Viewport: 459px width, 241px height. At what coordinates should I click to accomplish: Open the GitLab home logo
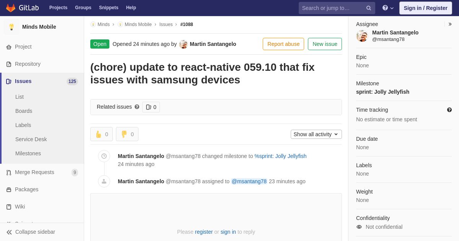click(22, 8)
